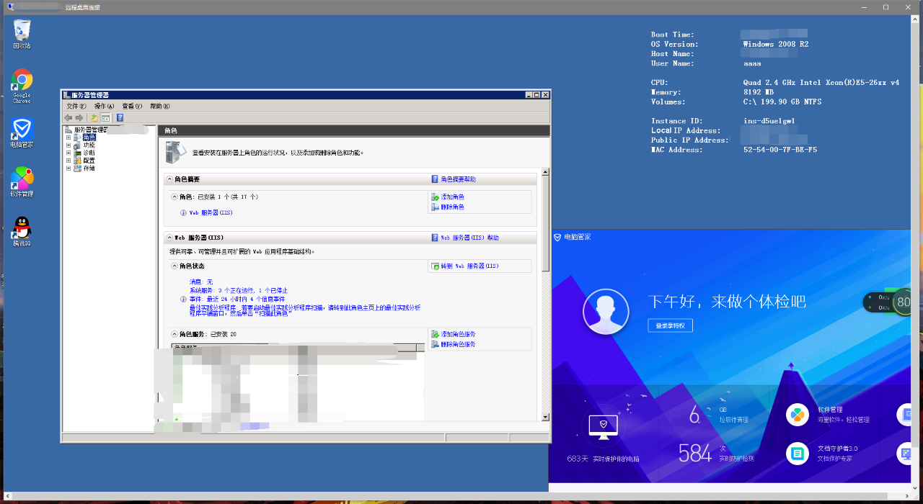Open the 软件管理 desktop shortcut
Image resolution: width=923 pixels, height=504 pixels.
pyautogui.click(x=22, y=180)
